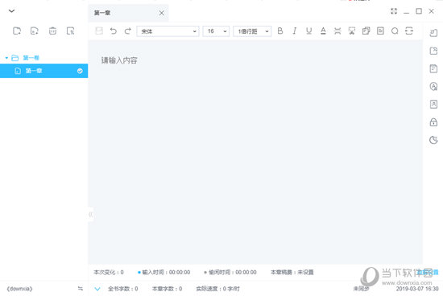The height and width of the screenshot is (296, 443).
Task: Click the dashed-box typesetting icon
Action: [x=352, y=31]
